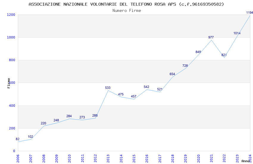
Task: Select data label 654 for 2018
Action: pyautogui.click(x=172, y=74)
